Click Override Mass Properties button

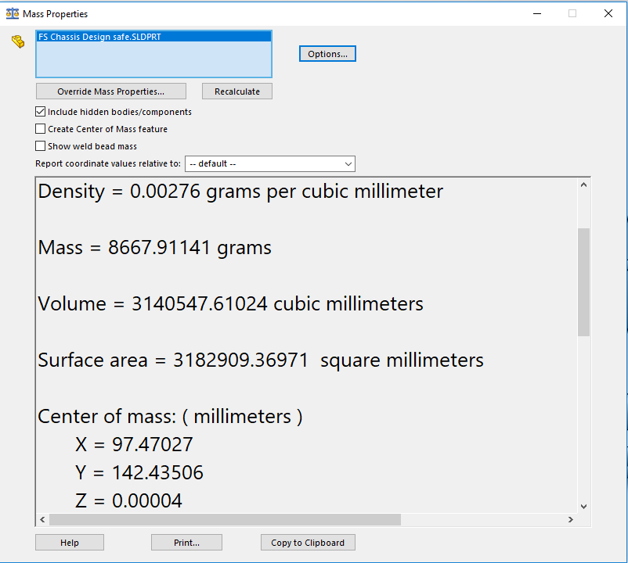coord(111,91)
